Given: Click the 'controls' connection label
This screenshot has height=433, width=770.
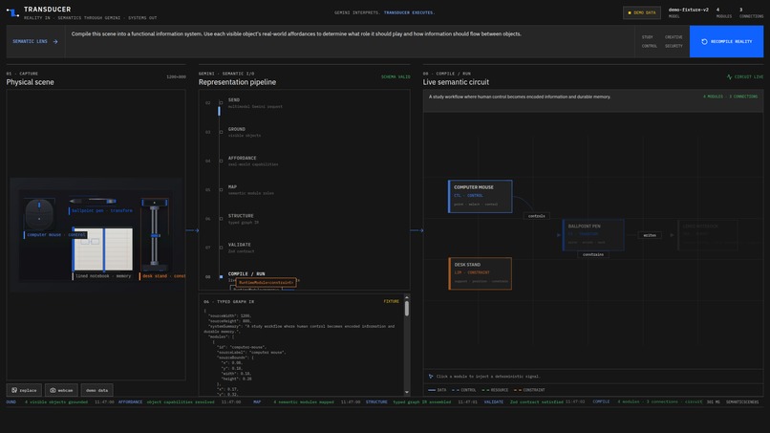Looking at the screenshot, I should pyautogui.click(x=537, y=216).
